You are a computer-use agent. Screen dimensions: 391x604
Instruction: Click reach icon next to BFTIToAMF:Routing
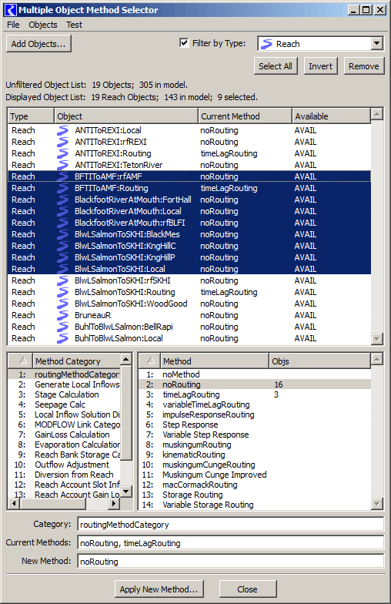click(62, 188)
